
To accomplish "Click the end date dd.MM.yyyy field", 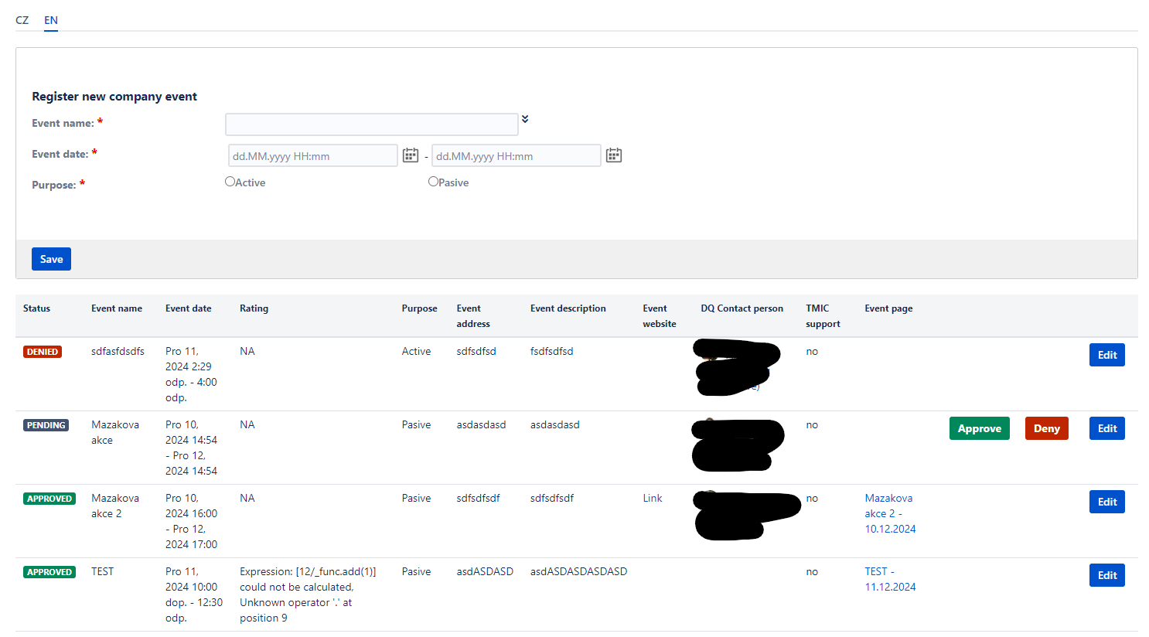I will pos(517,155).
